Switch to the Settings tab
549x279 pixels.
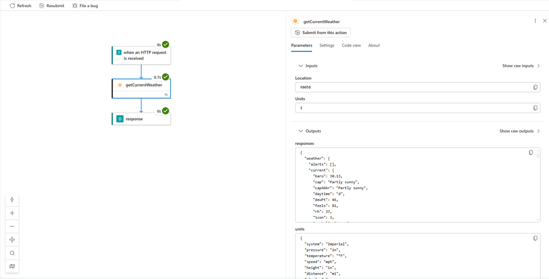point(326,45)
